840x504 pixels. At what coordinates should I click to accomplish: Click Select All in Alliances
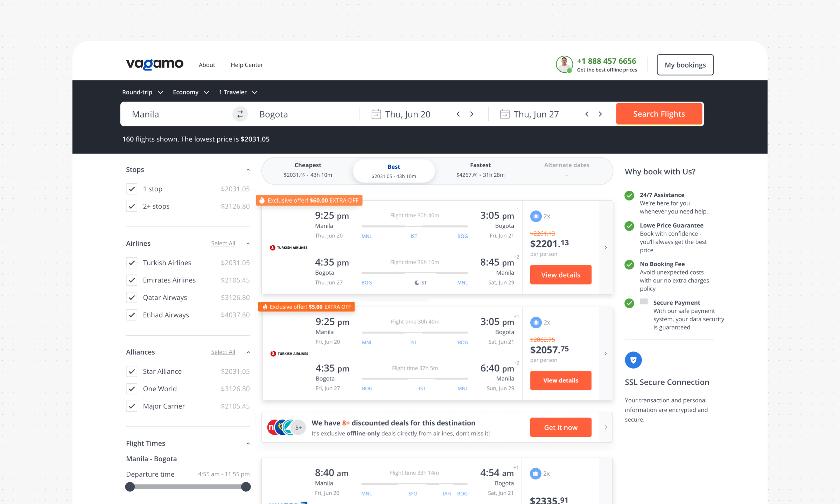click(223, 352)
